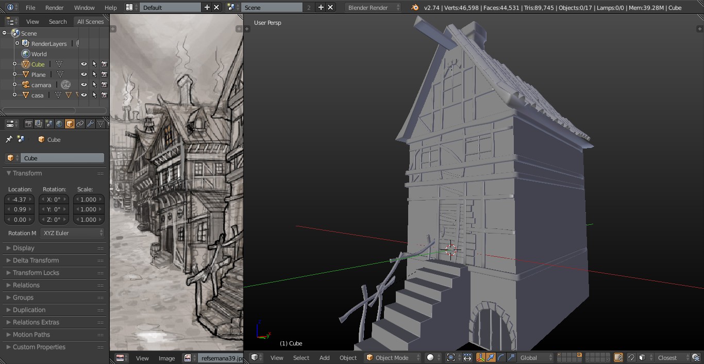This screenshot has width=704, height=364.
Task: Expand the Relations panel
Action: (55, 285)
